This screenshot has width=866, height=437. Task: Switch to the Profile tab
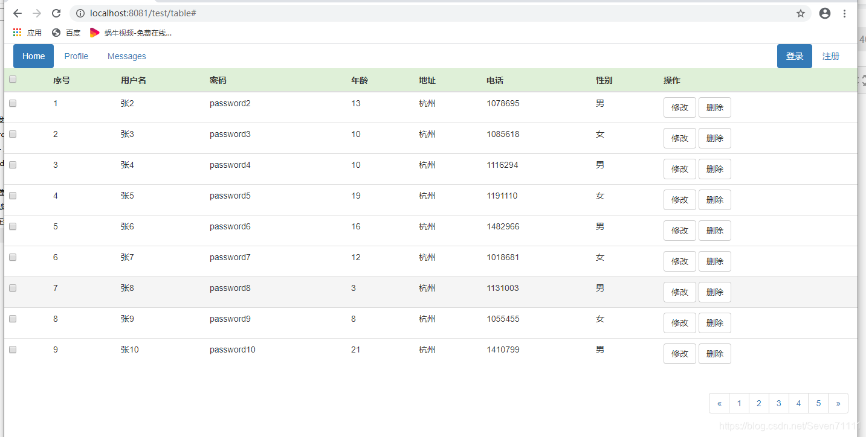(76, 56)
